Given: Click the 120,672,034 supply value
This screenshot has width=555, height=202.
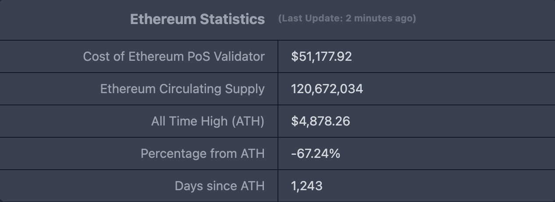Looking at the screenshot, I should pos(327,89).
